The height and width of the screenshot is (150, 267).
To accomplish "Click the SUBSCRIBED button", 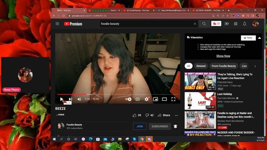I will pos(160,126).
